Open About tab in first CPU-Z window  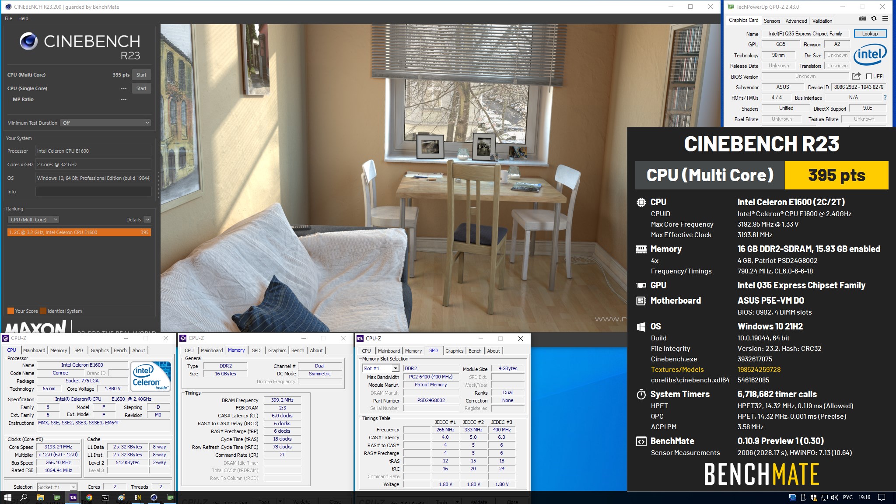[139, 350]
